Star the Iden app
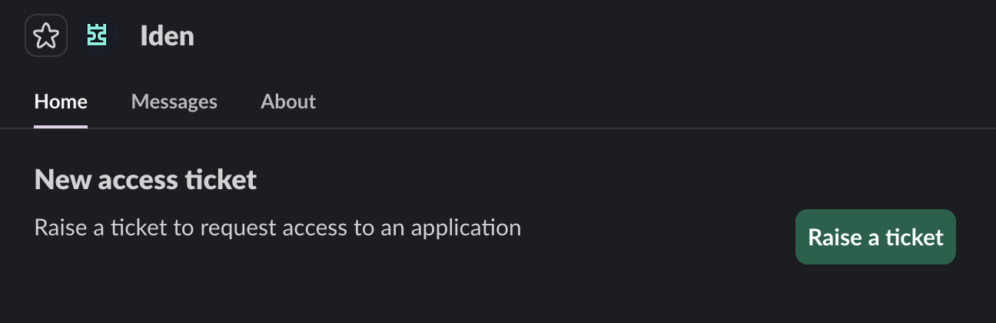The width and height of the screenshot is (996, 323). [x=46, y=35]
